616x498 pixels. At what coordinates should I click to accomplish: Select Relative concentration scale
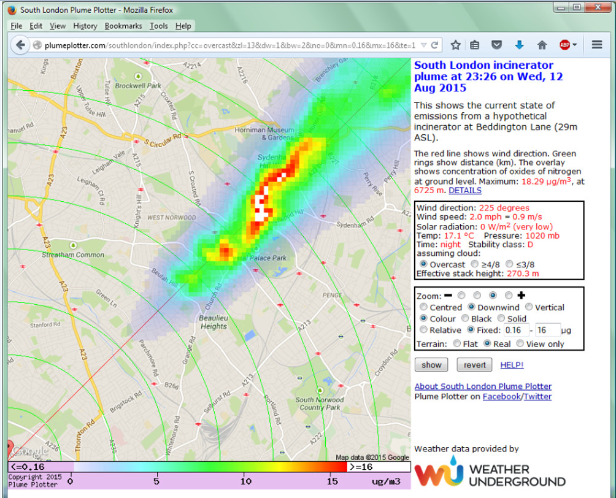click(x=423, y=329)
